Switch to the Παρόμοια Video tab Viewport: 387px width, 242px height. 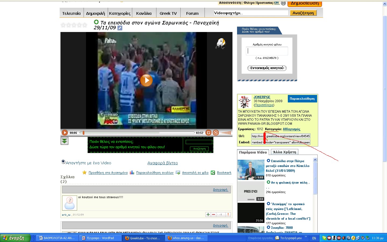coord(253,152)
